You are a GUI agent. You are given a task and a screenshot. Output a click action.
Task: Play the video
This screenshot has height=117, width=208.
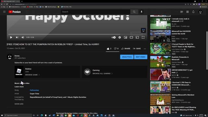coord(11,37)
